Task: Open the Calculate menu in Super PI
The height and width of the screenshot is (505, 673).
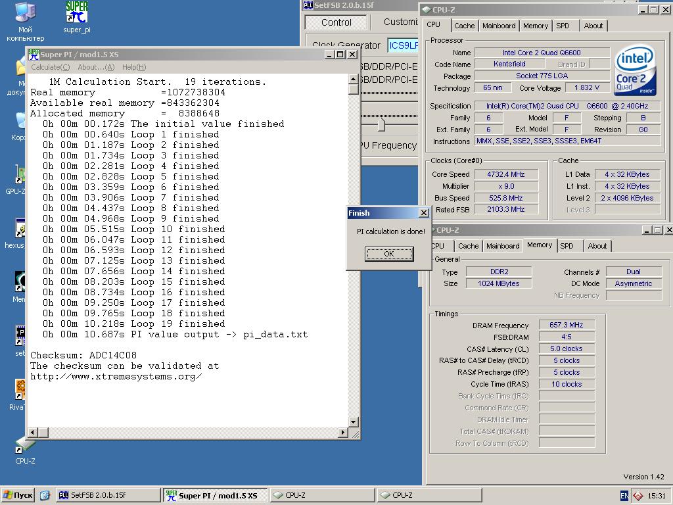Action: pyautogui.click(x=50, y=67)
